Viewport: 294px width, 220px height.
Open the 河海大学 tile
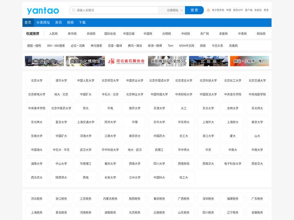[x=86, y=136]
